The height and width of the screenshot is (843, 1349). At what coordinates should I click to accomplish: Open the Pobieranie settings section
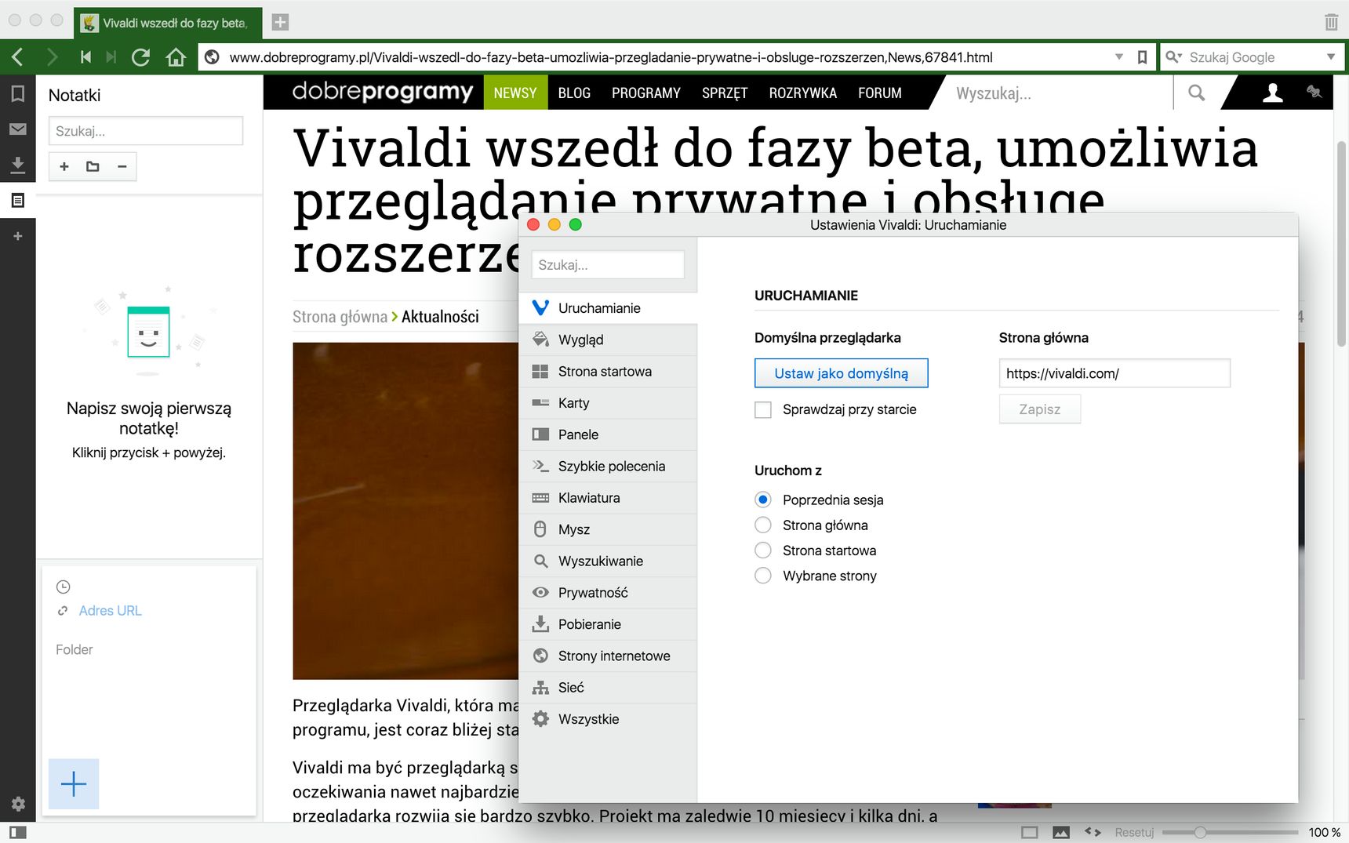click(x=608, y=624)
